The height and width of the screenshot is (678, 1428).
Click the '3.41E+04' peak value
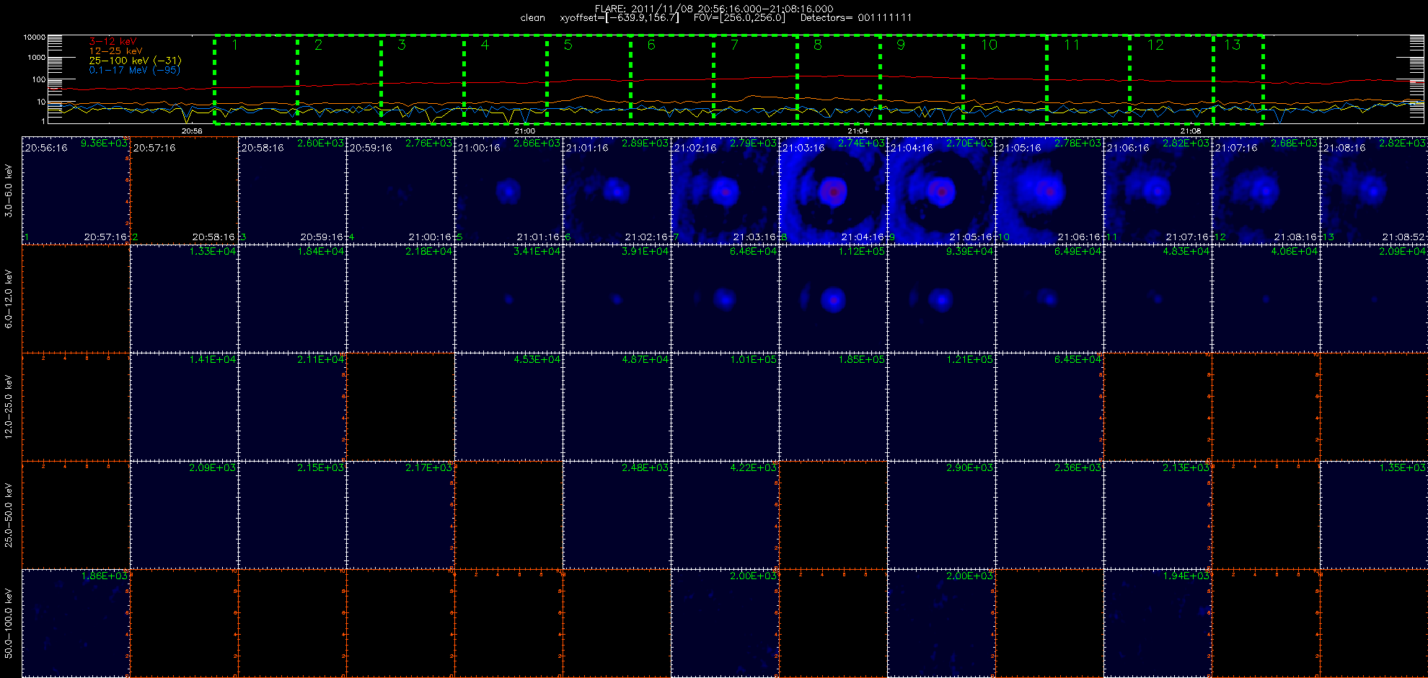tap(537, 251)
